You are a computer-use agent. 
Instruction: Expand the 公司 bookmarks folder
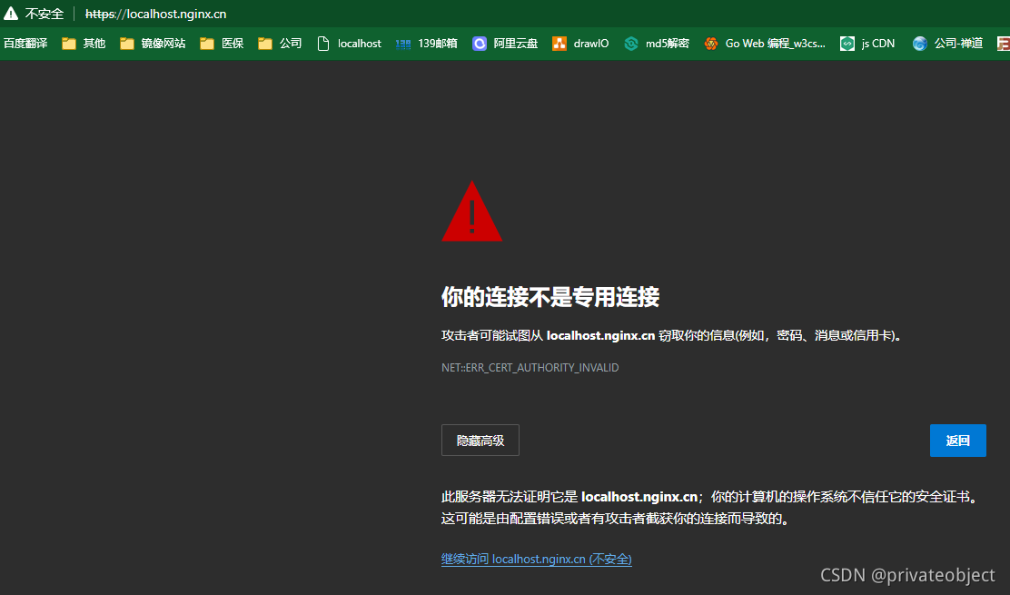[x=279, y=43]
